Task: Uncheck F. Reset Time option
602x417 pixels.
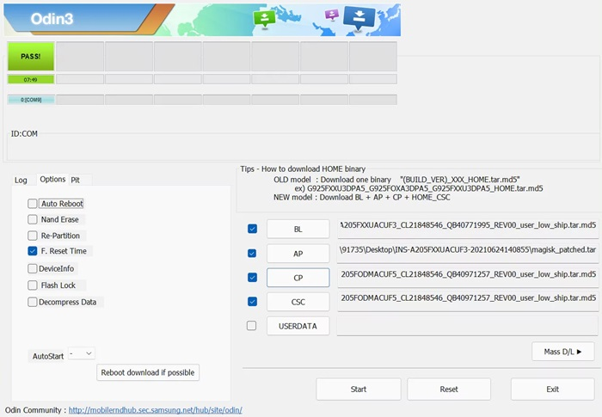Action: click(33, 251)
